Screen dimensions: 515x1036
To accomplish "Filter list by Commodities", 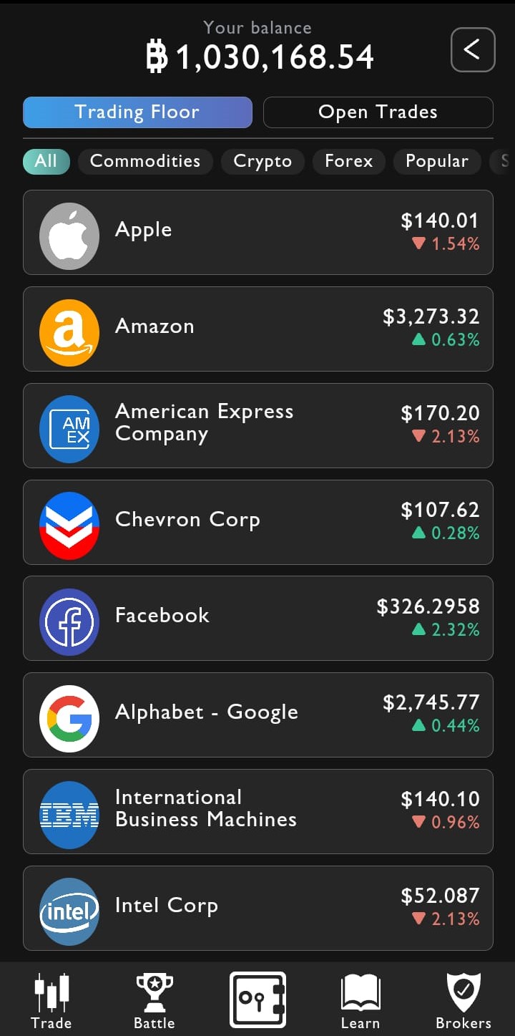I will (x=145, y=161).
